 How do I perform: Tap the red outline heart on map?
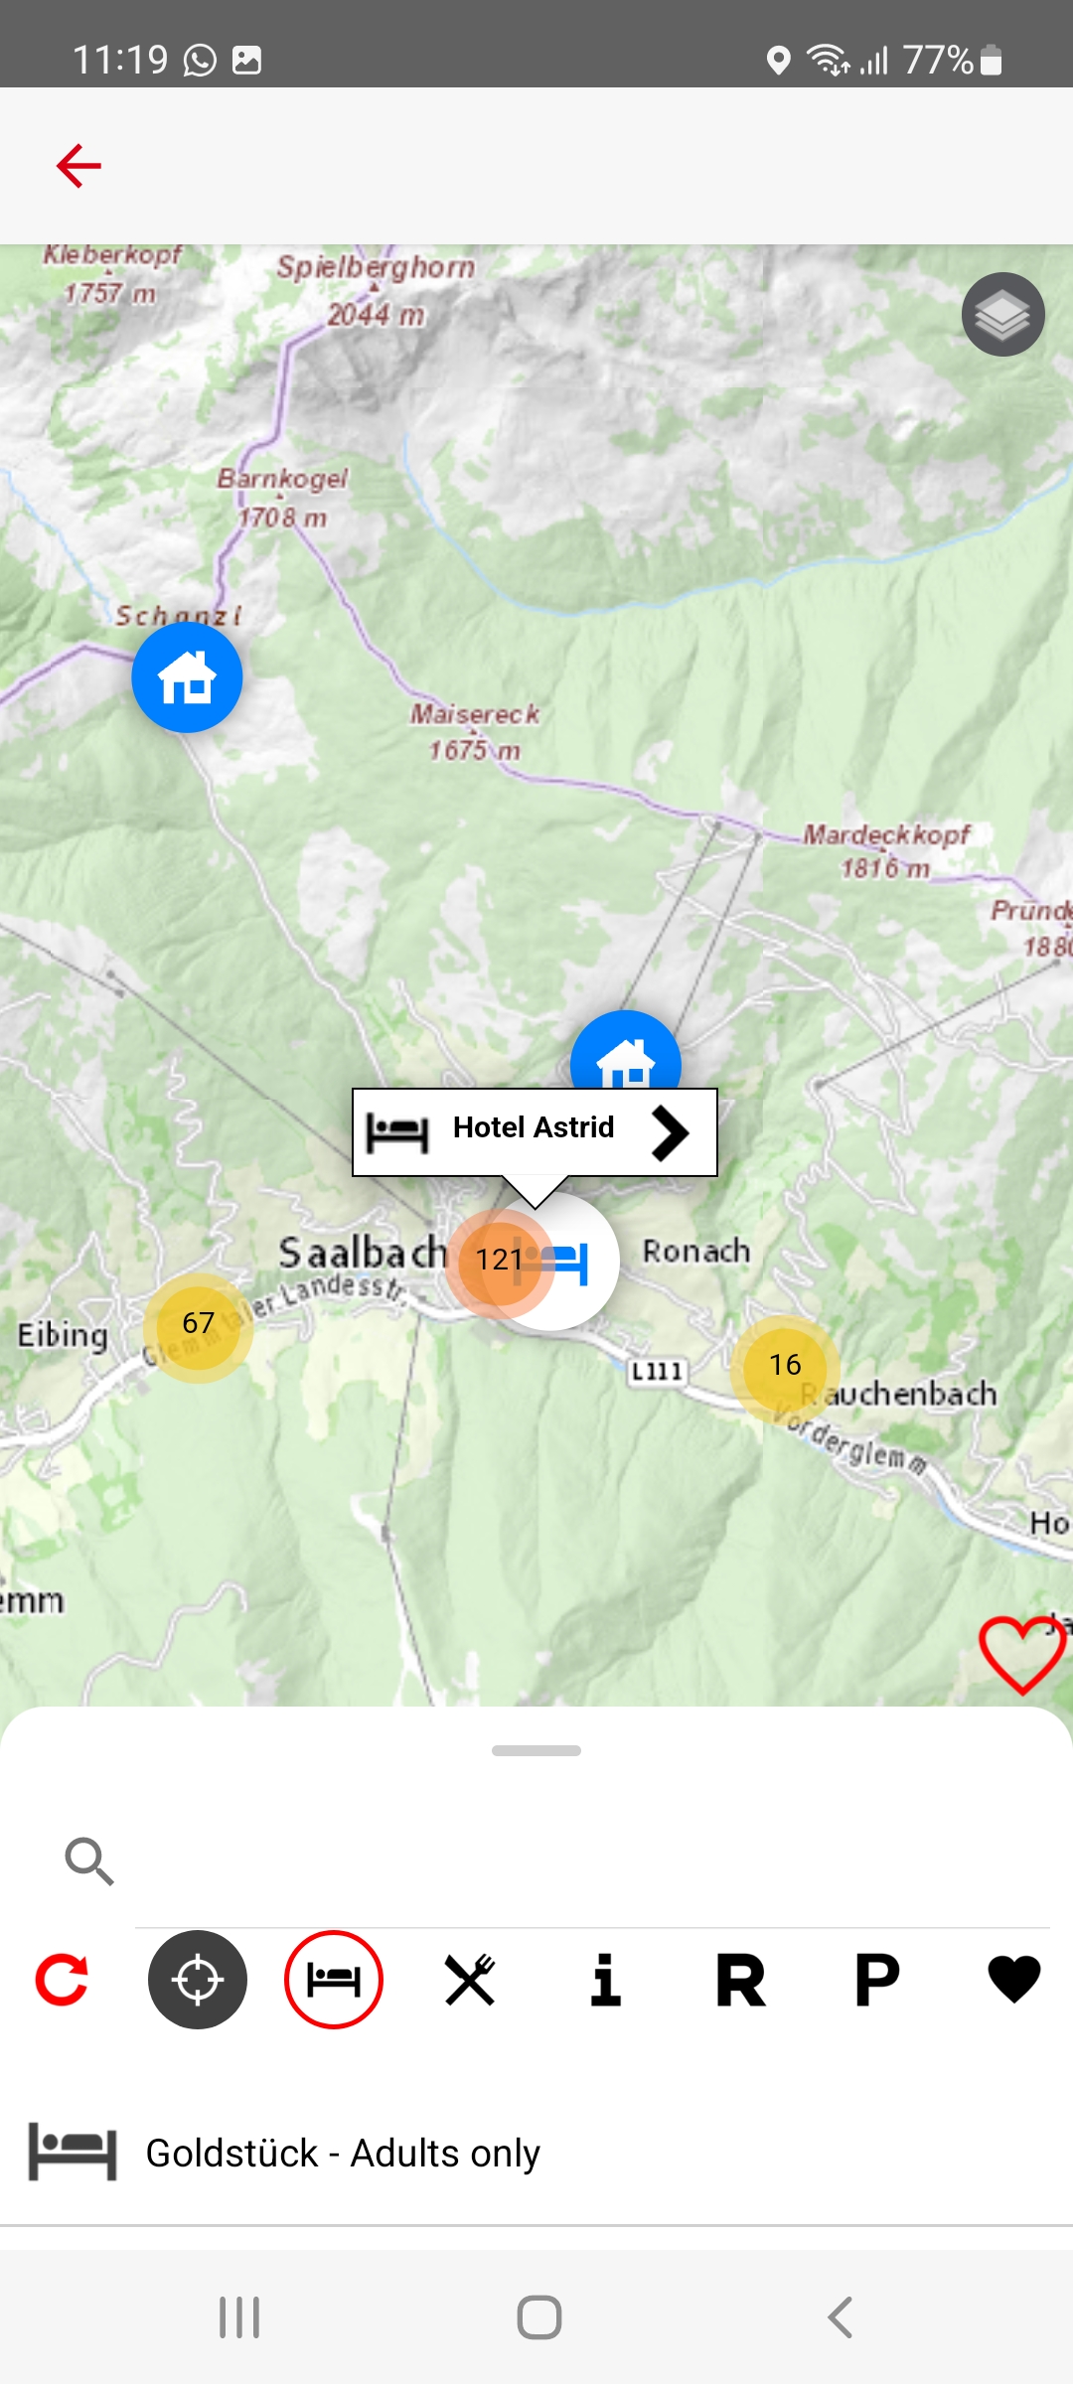[x=1022, y=1655]
